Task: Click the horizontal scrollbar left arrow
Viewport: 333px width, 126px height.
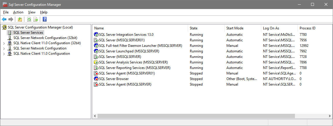Action: pyautogui.click(x=95, y=116)
